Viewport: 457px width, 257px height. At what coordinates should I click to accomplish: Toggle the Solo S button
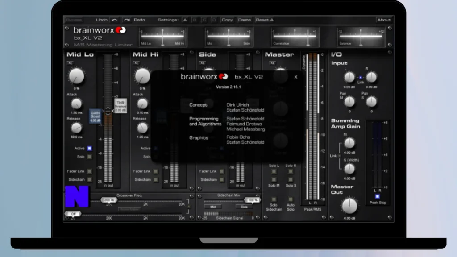[291, 179]
